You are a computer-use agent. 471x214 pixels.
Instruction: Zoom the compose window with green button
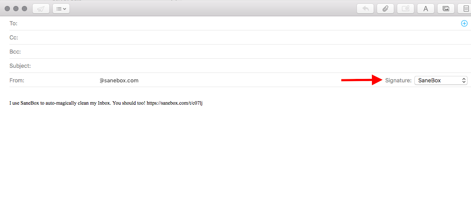tap(24, 9)
